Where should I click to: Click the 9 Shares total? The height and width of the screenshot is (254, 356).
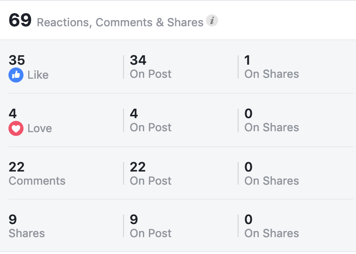click(x=13, y=219)
